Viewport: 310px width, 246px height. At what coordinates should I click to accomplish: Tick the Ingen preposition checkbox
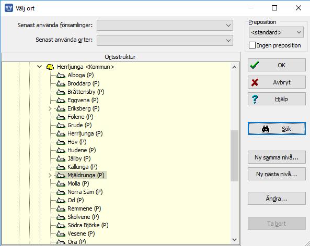coord(252,45)
